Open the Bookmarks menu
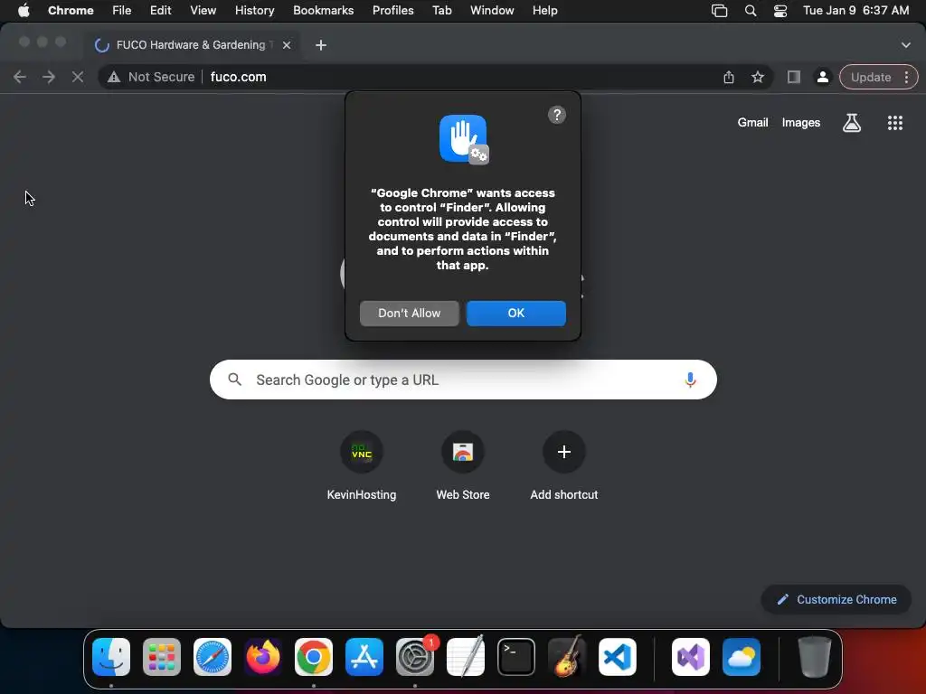Image resolution: width=926 pixels, height=694 pixels. [323, 11]
